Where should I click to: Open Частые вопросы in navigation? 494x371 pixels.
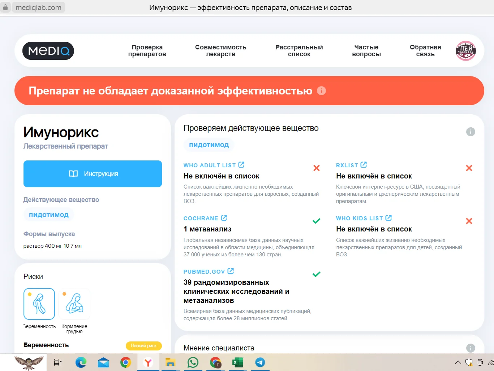366,51
